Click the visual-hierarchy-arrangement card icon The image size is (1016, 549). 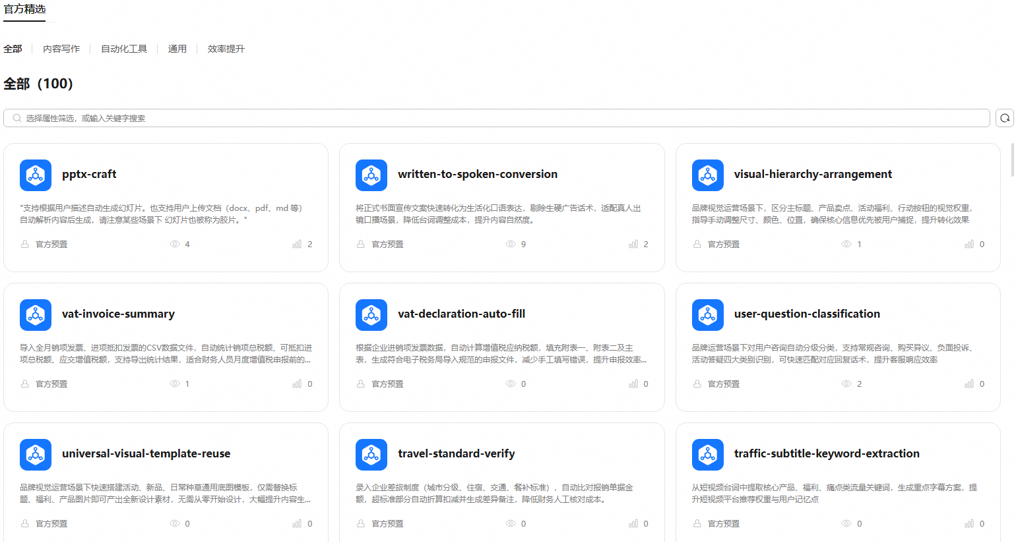[708, 175]
